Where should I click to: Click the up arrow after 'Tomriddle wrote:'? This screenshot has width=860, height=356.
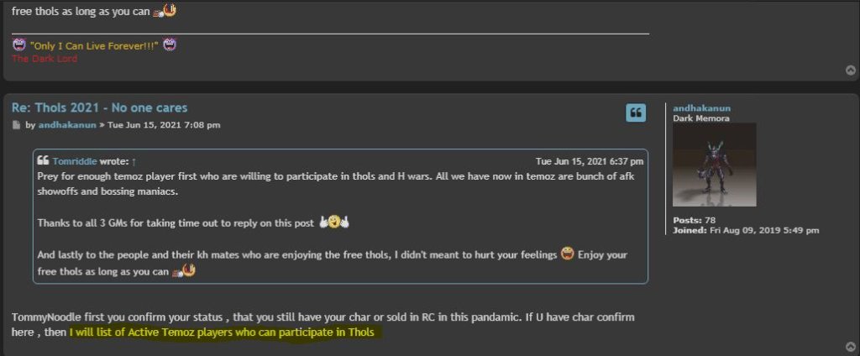[x=134, y=161]
